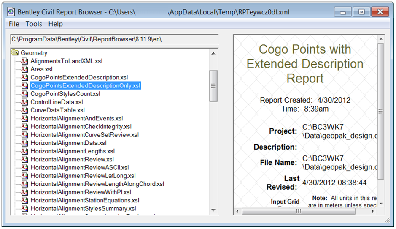The width and height of the screenshot is (396, 229).
Task: Select HorizontalAlignmentStationEquations.xsl
Action: (x=85, y=200)
